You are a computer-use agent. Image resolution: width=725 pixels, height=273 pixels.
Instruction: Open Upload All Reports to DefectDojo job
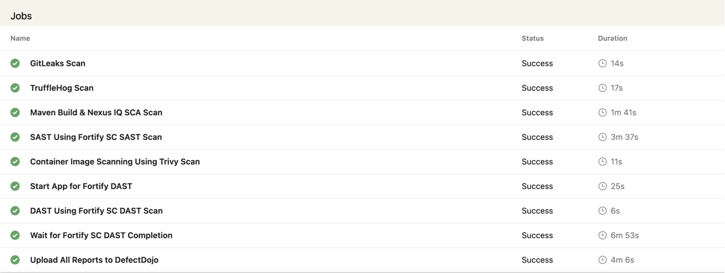tap(94, 260)
